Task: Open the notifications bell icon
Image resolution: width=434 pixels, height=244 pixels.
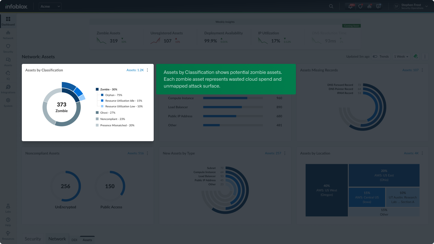Action: 350,7
